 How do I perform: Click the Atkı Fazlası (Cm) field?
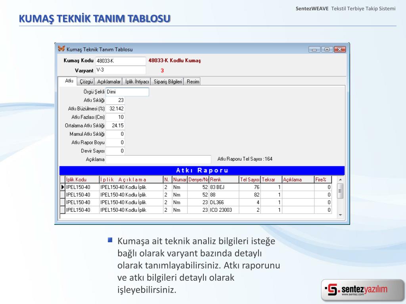(115, 117)
